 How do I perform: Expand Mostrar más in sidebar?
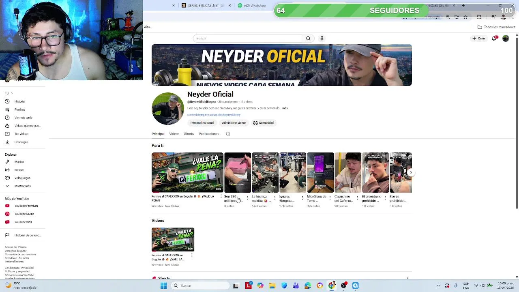tap(22, 186)
